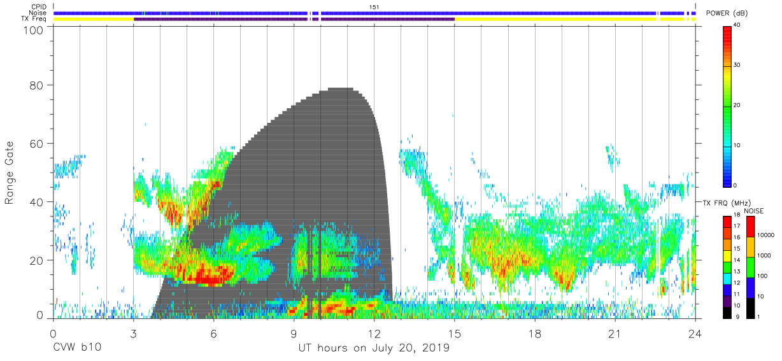Screen dimensions: 782x361
Task: Click the Range Gate axis label
Action: click(x=10, y=173)
